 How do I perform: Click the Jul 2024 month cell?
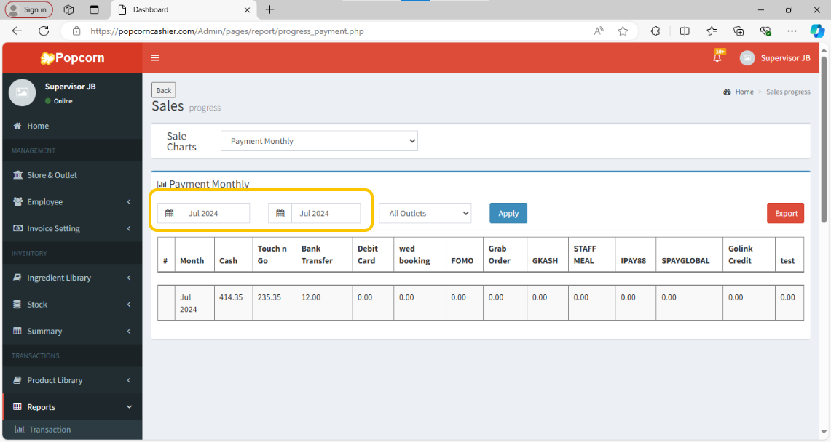point(194,303)
